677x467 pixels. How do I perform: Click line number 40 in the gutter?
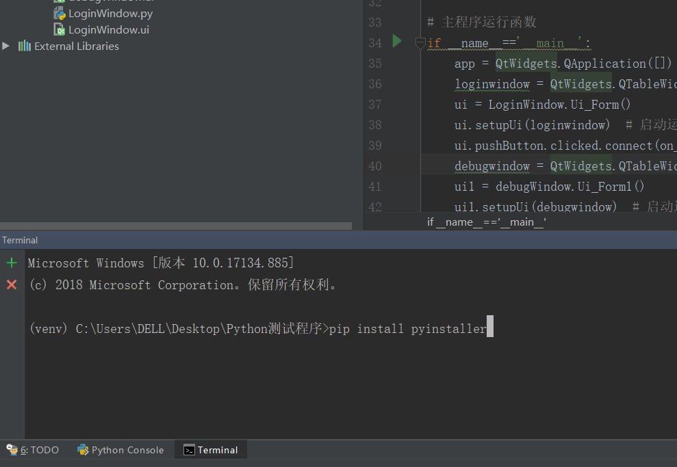[374, 166]
